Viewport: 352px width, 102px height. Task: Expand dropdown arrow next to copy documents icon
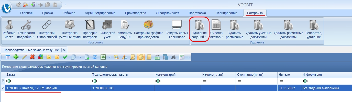click(x=80, y=57)
